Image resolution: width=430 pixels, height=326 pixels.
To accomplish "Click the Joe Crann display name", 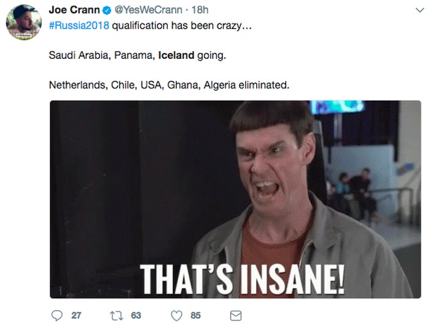I will coord(74,10).
